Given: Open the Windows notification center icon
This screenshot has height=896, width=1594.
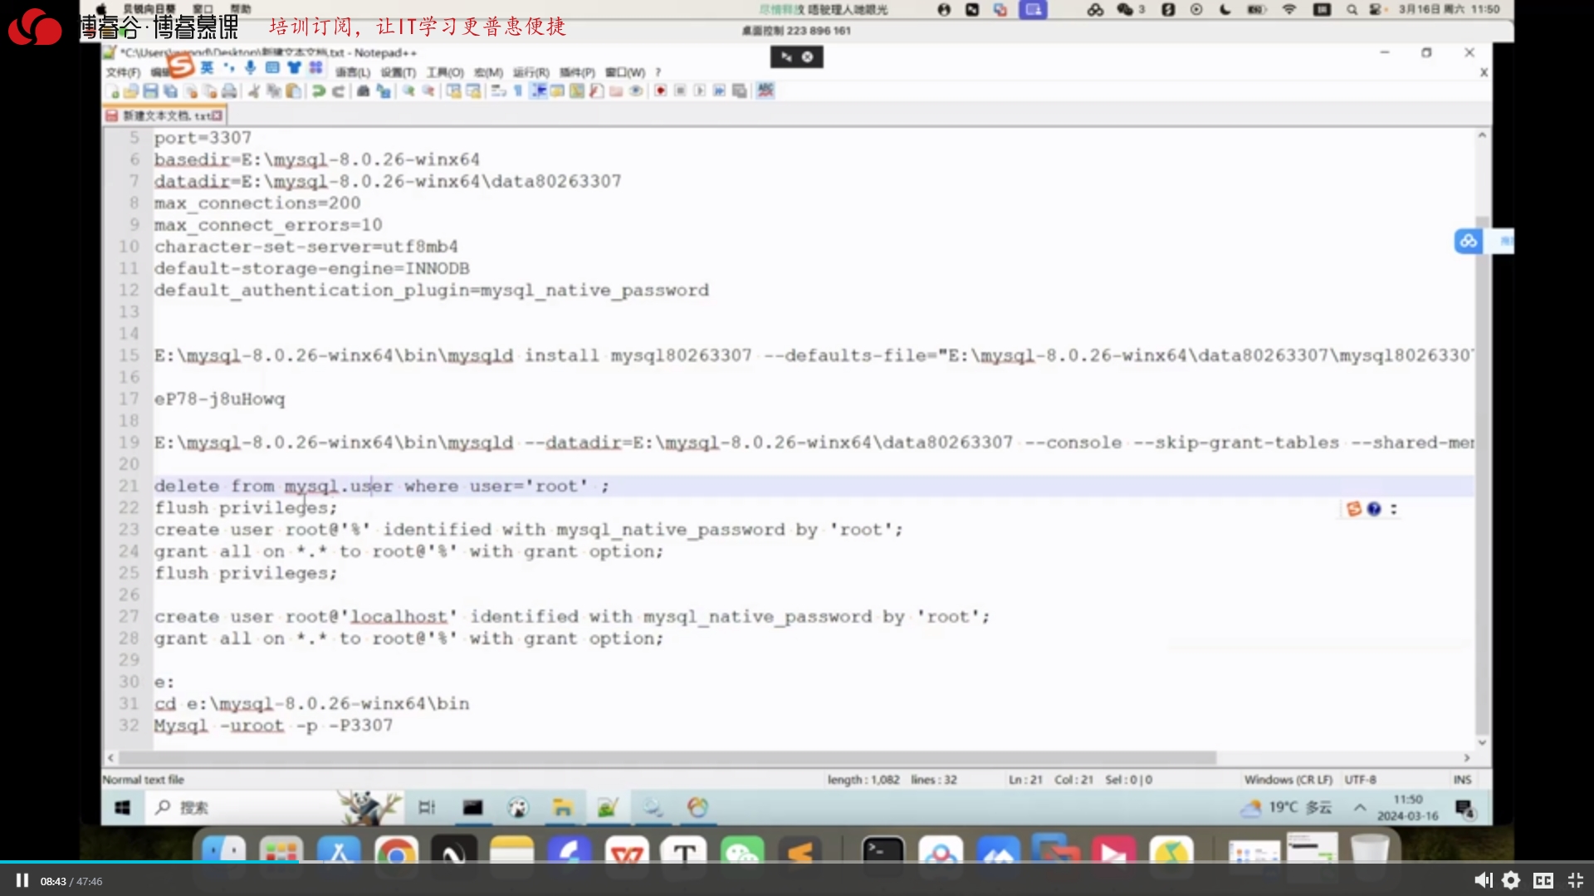Looking at the screenshot, I should tap(1464, 808).
